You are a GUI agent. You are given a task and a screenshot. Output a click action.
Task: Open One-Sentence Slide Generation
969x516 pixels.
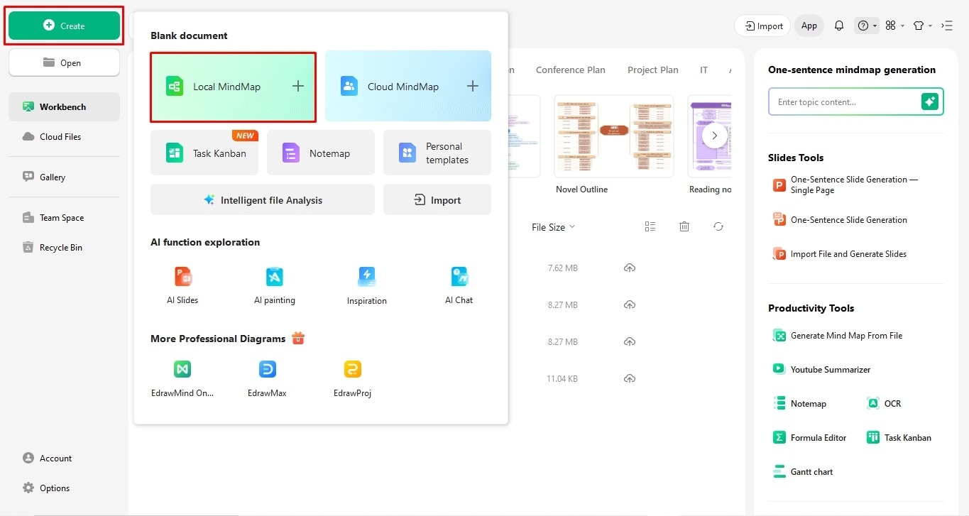[841, 219]
